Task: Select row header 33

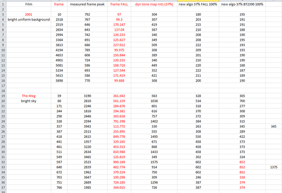Action: click(3, 167)
